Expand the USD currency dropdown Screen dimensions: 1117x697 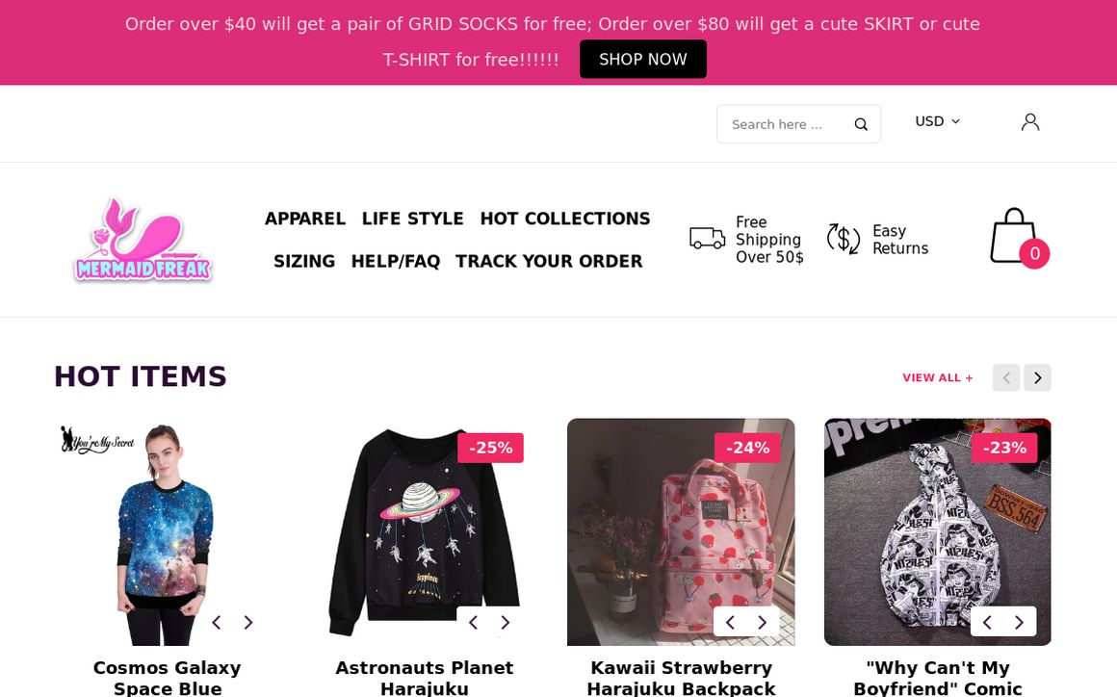[x=937, y=121]
